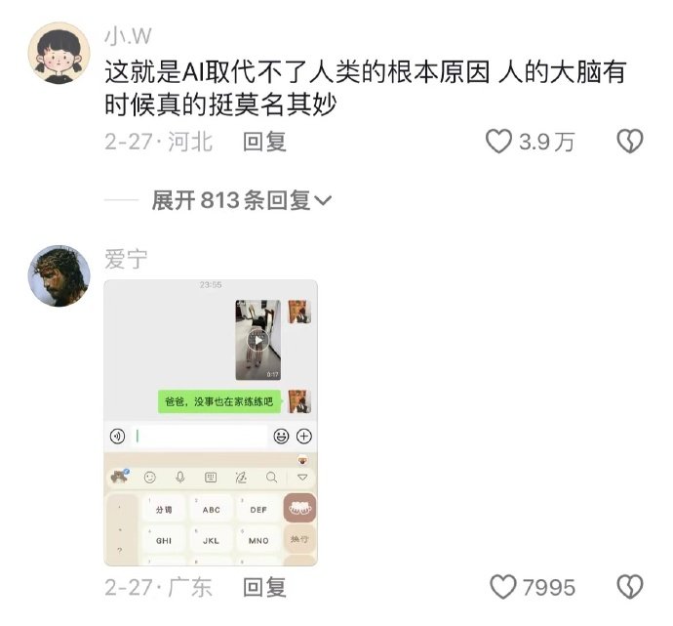Collapse keyboard with the down triangle icon

point(302,477)
